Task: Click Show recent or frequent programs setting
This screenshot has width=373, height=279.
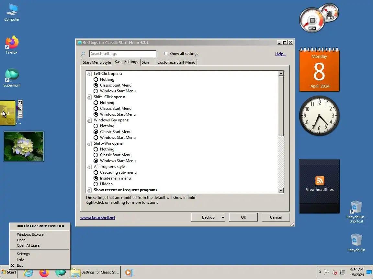Action: [x=125, y=190]
